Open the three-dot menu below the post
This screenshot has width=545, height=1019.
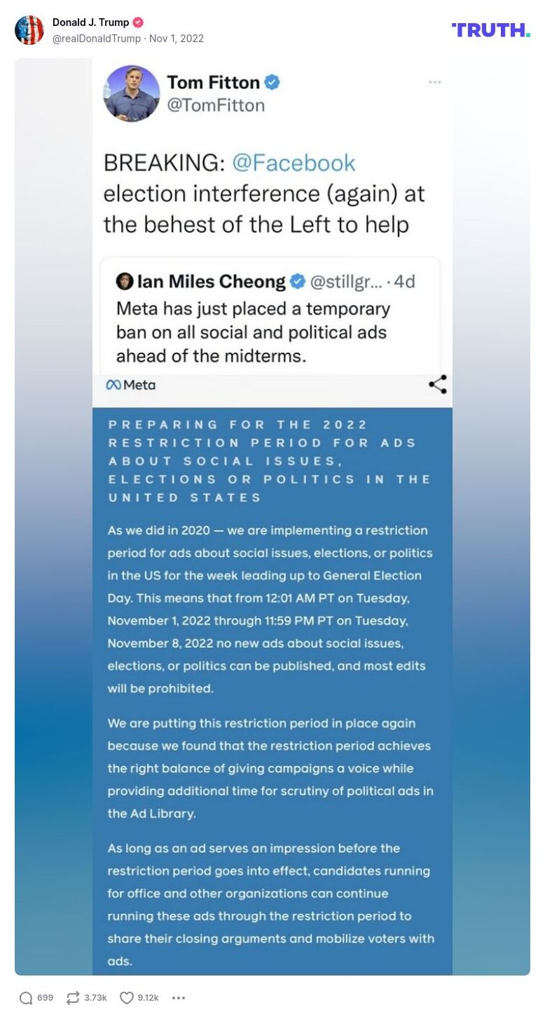coord(179,997)
